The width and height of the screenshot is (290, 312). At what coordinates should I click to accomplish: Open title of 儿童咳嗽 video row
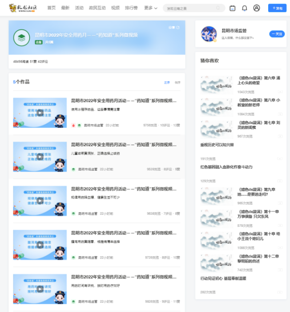click(x=124, y=144)
